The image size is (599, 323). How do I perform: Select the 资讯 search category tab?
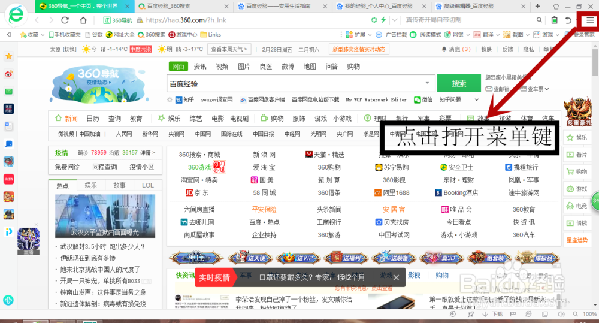[x=200, y=67]
